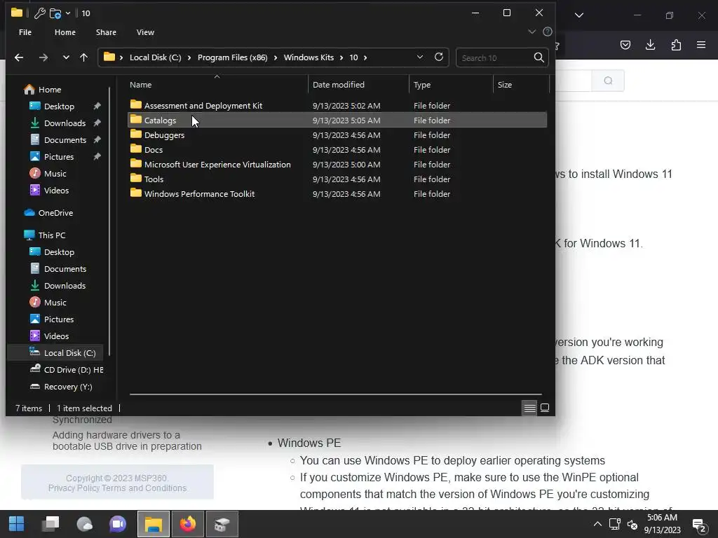Switch to Large icons view layout button
The width and height of the screenshot is (718, 538).
(545, 408)
